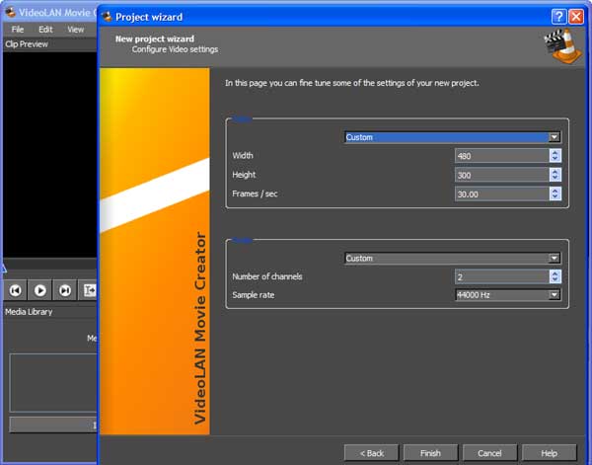Viewport: 592px width, 465px height.
Task: Open the video preset Custom dropdown
Action: point(452,137)
